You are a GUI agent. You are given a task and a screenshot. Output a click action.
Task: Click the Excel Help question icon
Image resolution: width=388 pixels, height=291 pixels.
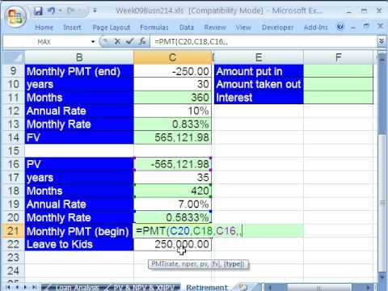click(x=340, y=27)
